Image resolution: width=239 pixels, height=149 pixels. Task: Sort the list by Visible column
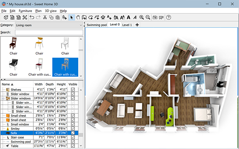(x=73, y=84)
